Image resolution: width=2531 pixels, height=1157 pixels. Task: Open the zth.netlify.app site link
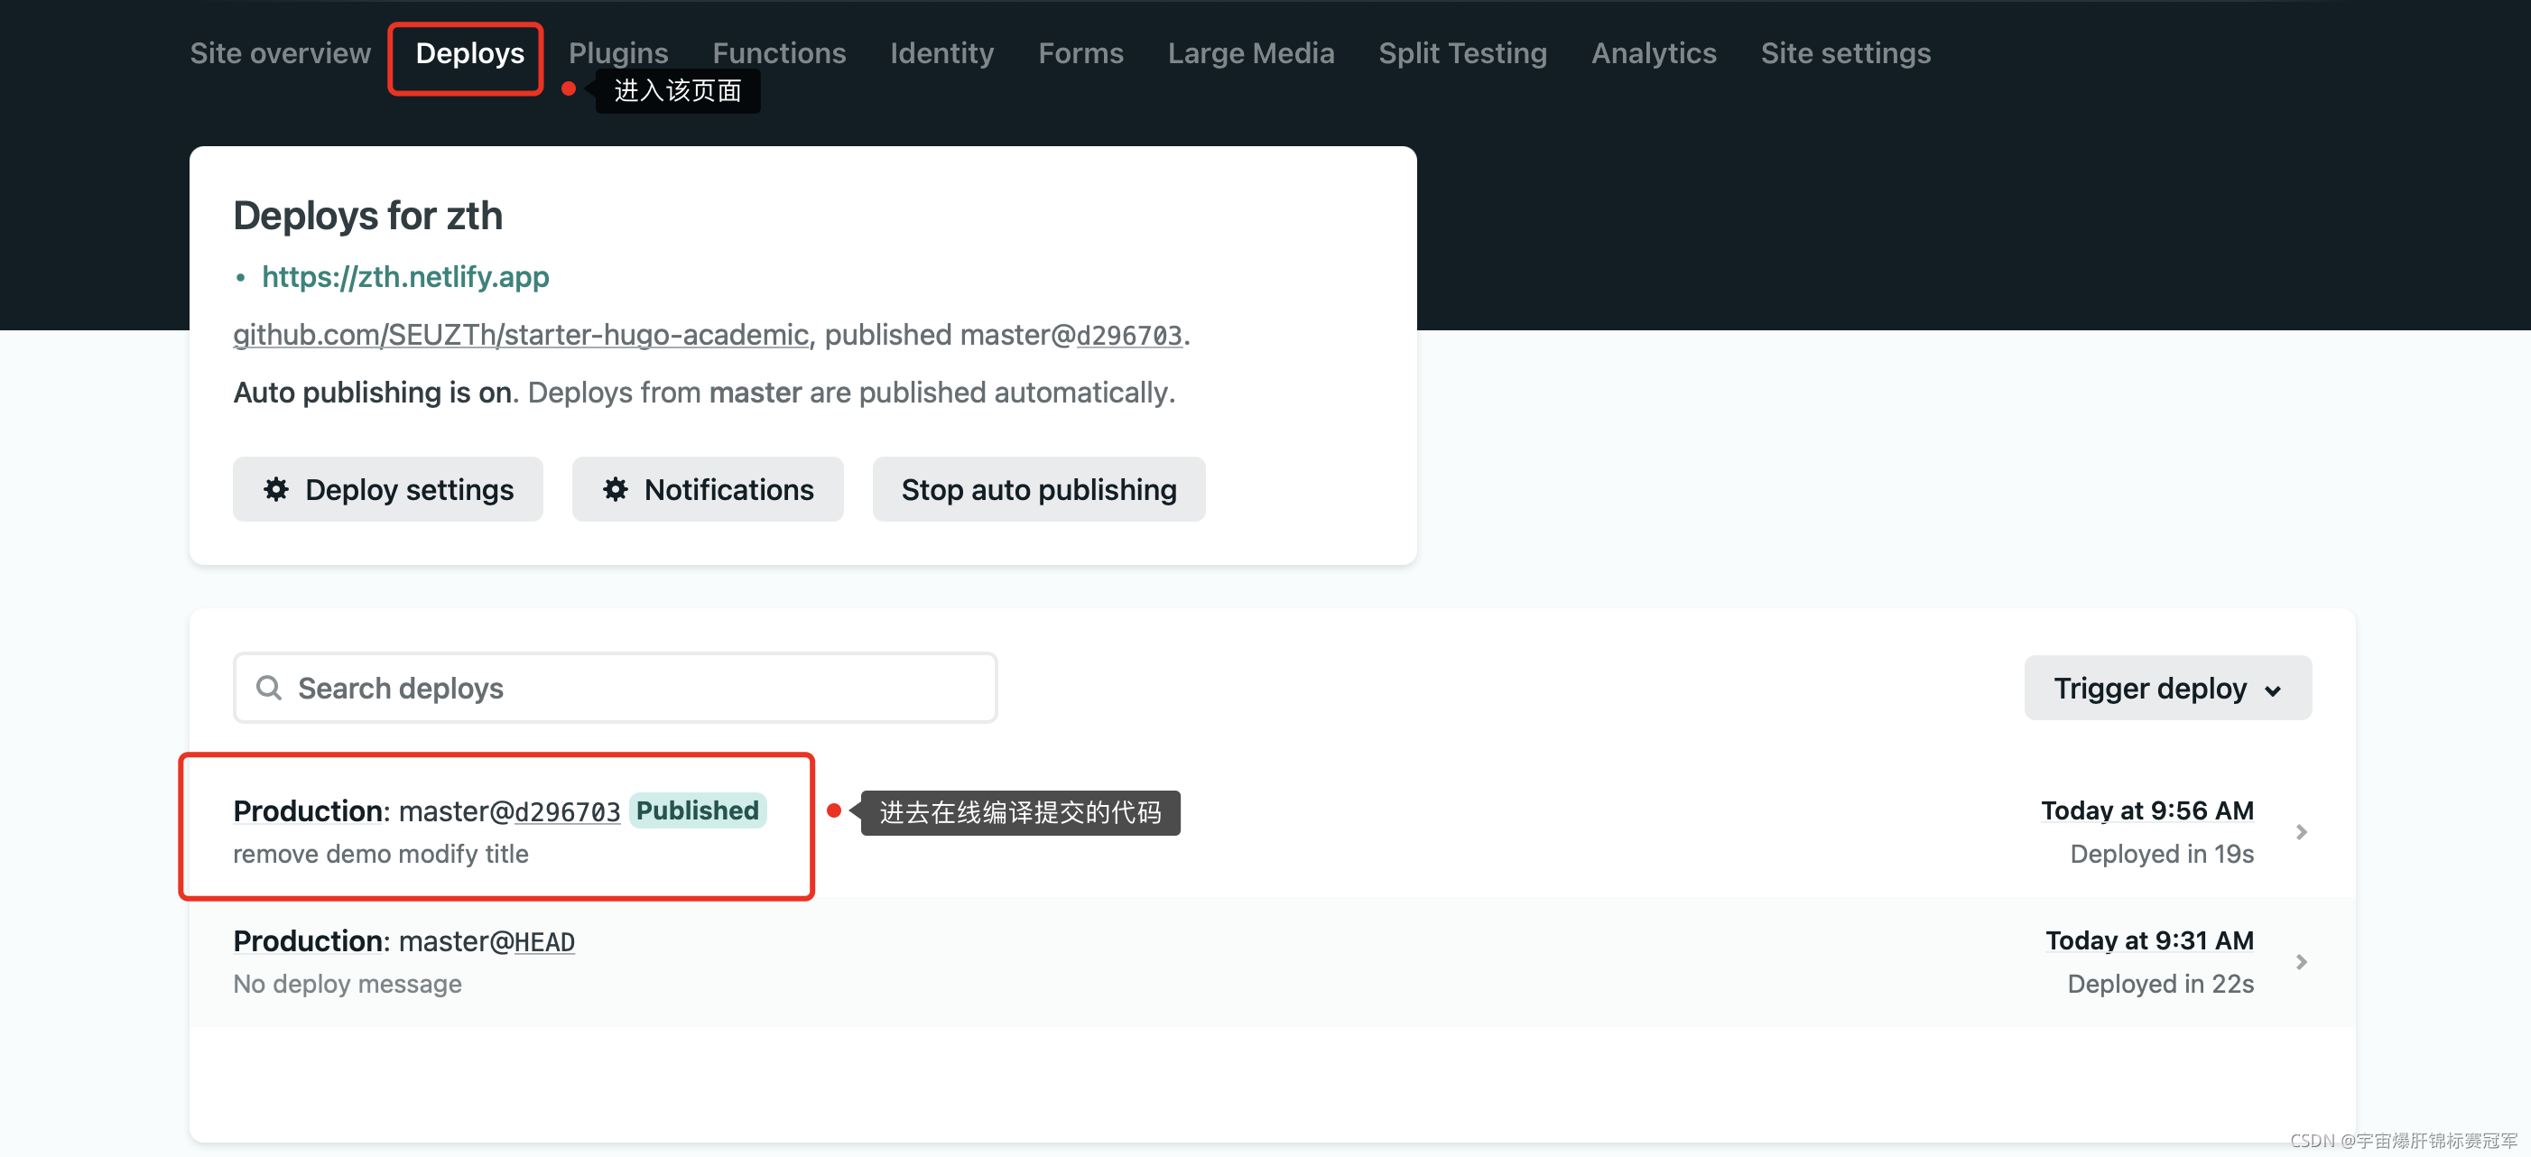click(x=404, y=277)
